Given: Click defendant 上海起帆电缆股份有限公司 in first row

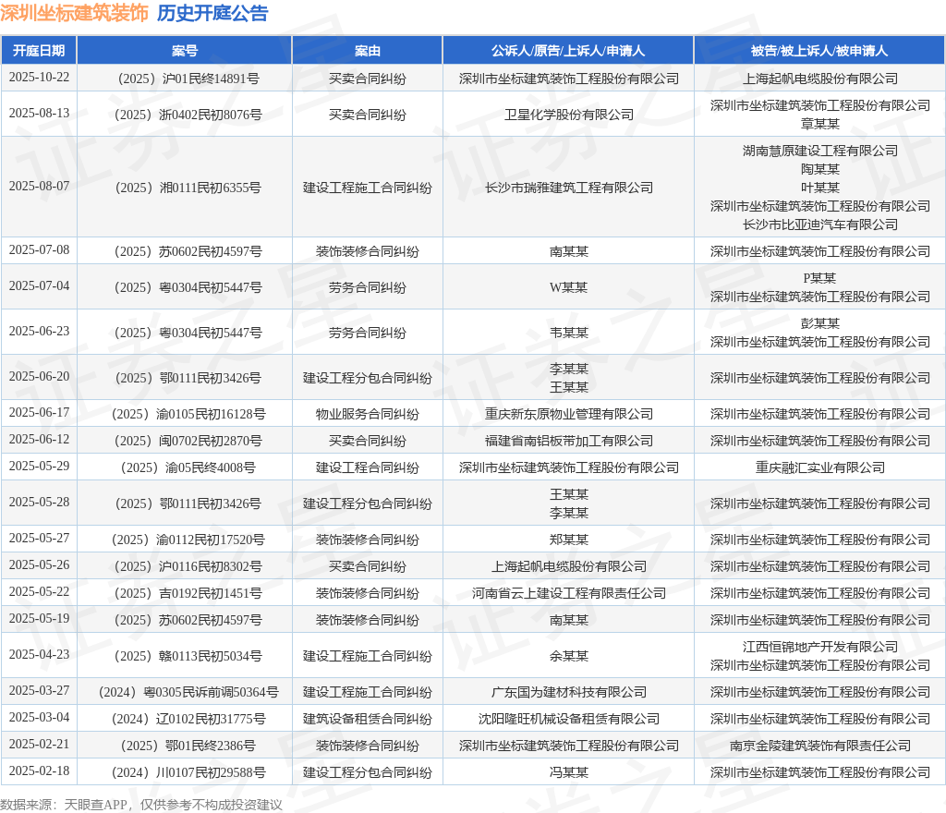Looking at the screenshot, I should 820,79.
